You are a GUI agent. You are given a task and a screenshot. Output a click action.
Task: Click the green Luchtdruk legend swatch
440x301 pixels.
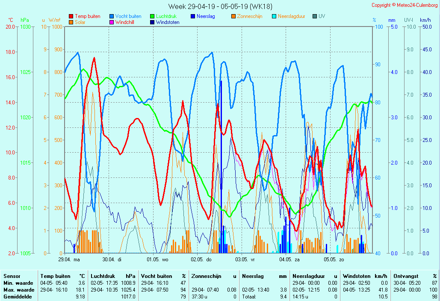pyautogui.click(x=152, y=17)
